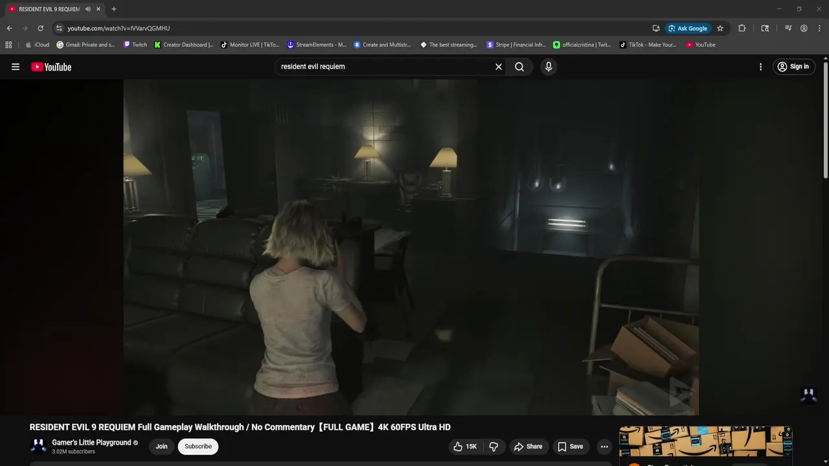This screenshot has width=829, height=466.
Task: Share the video
Action: click(x=528, y=447)
